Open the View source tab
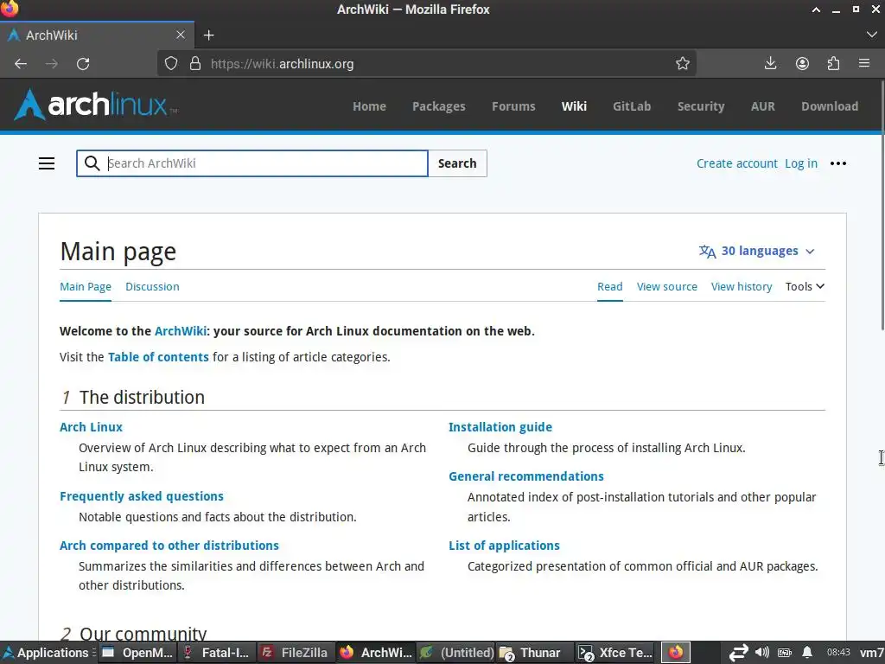885x664 pixels. coord(666,286)
